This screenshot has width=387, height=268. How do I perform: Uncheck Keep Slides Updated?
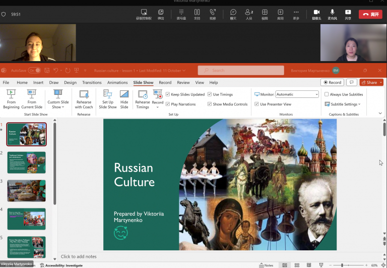click(x=168, y=94)
